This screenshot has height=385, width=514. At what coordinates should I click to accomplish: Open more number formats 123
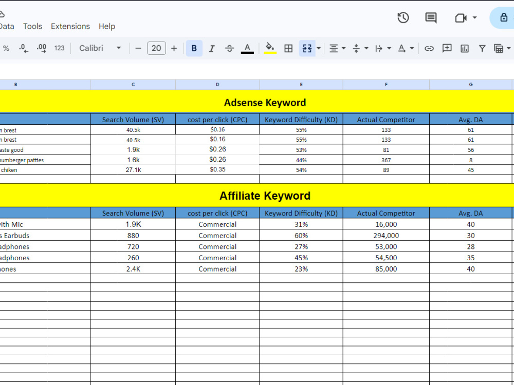59,48
